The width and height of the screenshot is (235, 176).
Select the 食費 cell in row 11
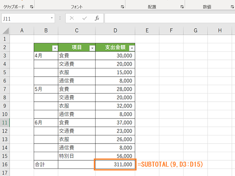[77, 123]
